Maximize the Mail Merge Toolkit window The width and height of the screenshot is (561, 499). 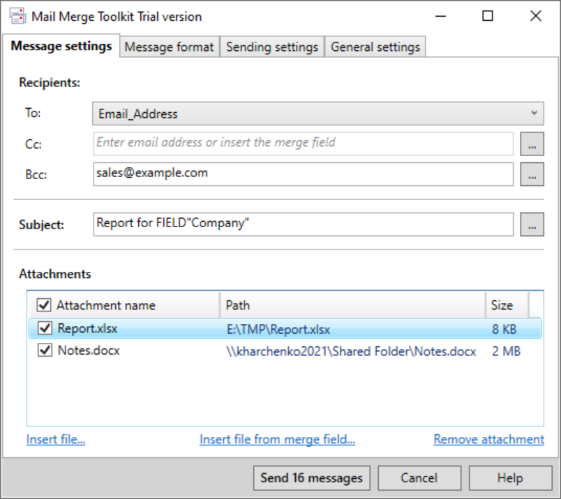pyautogui.click(x=488, y=16)
